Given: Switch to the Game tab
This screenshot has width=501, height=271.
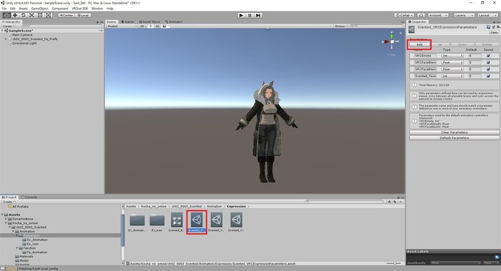Looking at the screenshot, I should 128,22.
